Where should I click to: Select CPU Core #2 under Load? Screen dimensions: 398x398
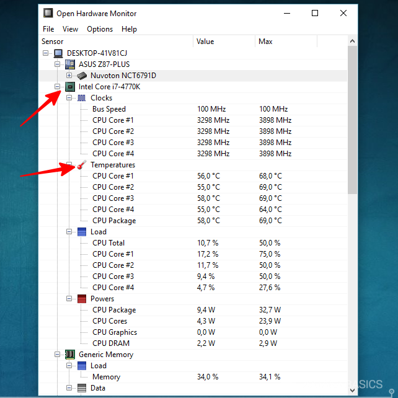pyautogui.click(x=193, y=265)
